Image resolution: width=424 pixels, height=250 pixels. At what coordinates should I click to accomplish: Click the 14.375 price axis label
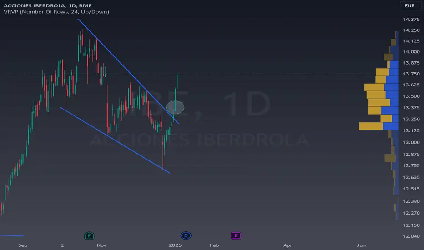tap(411, 19)
